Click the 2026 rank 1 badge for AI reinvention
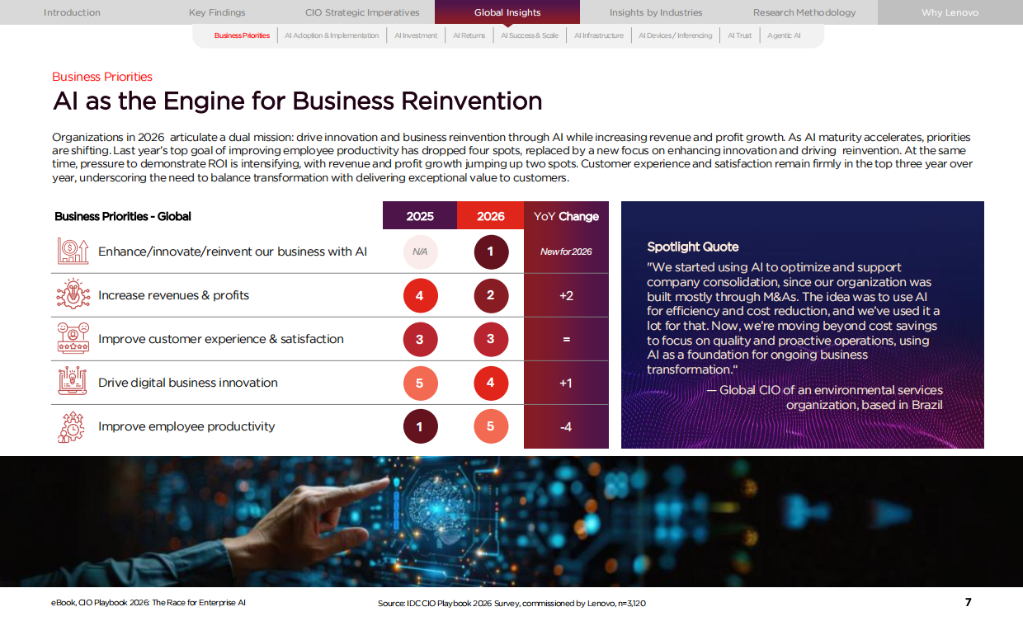 tap(491, 251)
